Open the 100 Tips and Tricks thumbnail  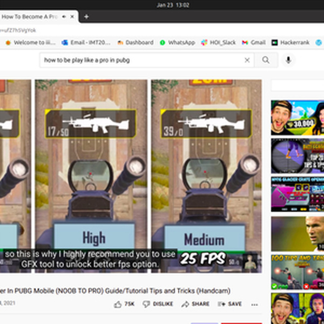[x=298, y=272]
